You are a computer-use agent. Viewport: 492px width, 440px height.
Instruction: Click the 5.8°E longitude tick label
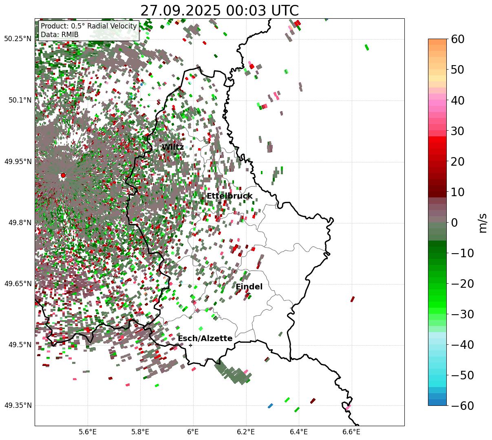click(x=140, y=432)
